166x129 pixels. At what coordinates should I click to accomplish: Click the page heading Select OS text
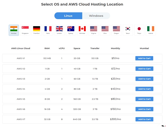tap(82, 4)
